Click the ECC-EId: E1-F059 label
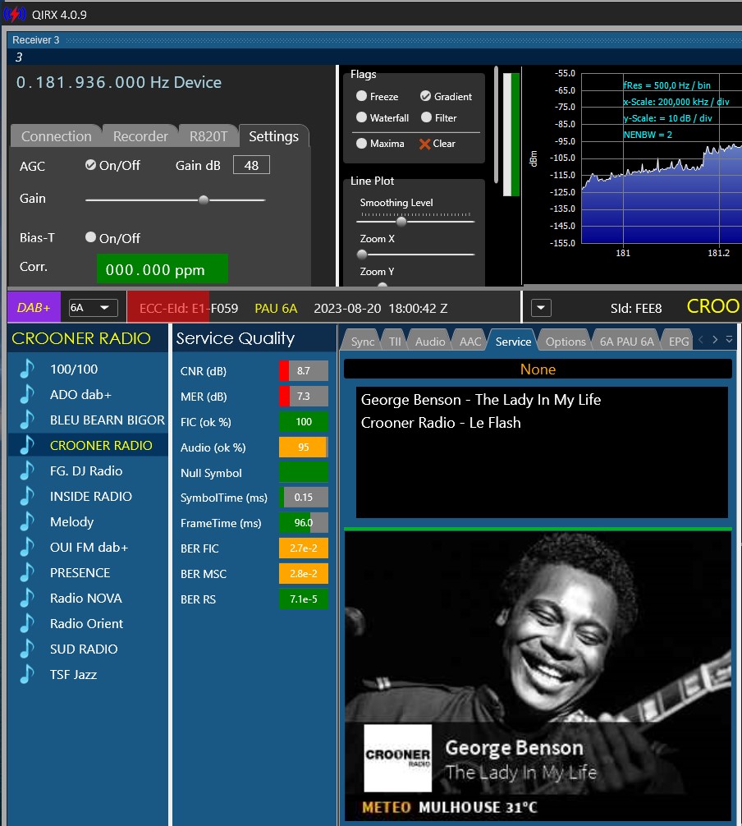This screenshot has width=742, height=826. tap(189, 308)
